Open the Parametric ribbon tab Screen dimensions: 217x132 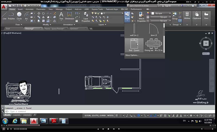click(x=41, y=9)
